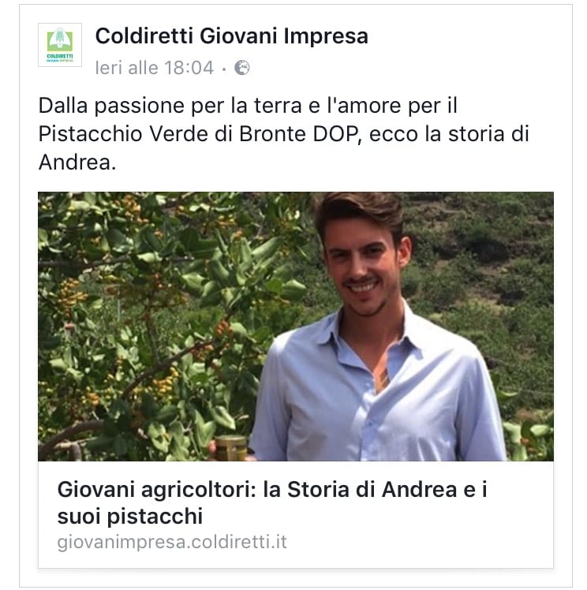587x590 pixels.
Task: Click the orange pistachio cluster near the photo's top
Action: coord(132,208)
